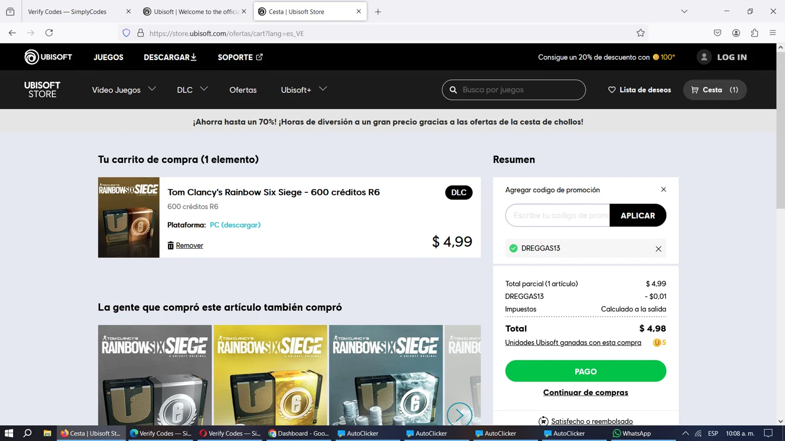Open DESCARGAR menu item
The width and height of the screenshot is (785, 441).
[x=170, y=57]
